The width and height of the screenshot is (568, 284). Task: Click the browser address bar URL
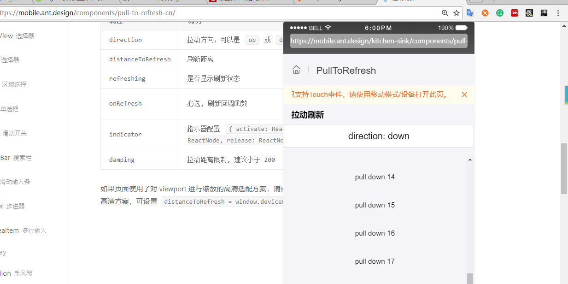(88, 13)
